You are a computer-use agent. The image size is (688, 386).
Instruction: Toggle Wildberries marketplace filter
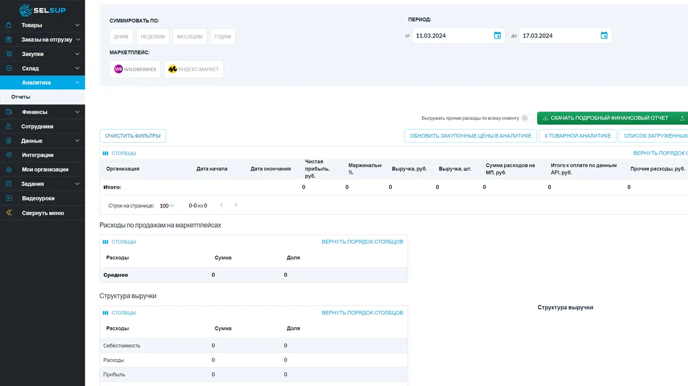pyautogui.click(x=135, y=69)
